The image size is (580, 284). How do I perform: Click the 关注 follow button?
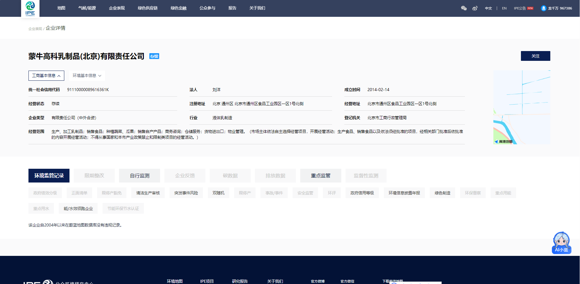535,56
